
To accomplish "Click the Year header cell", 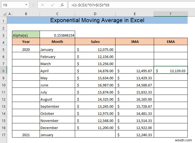I will (26, 42).
